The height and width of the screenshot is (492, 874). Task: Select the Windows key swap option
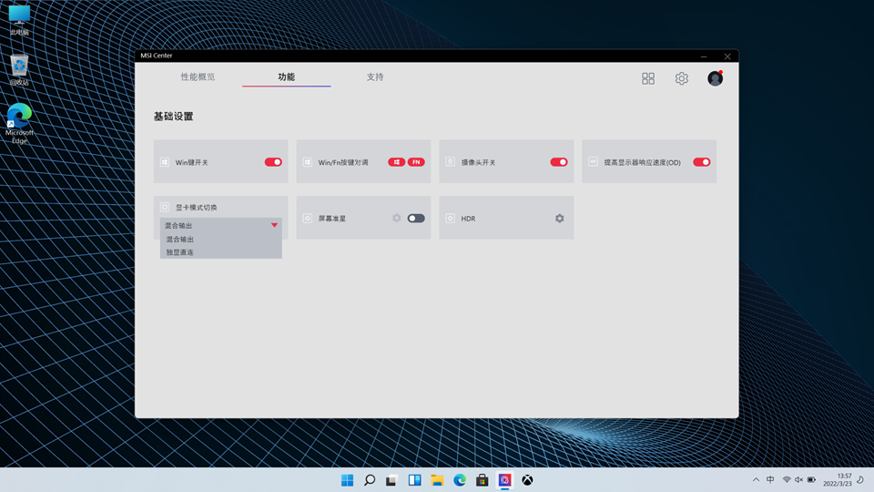point(396,162)
